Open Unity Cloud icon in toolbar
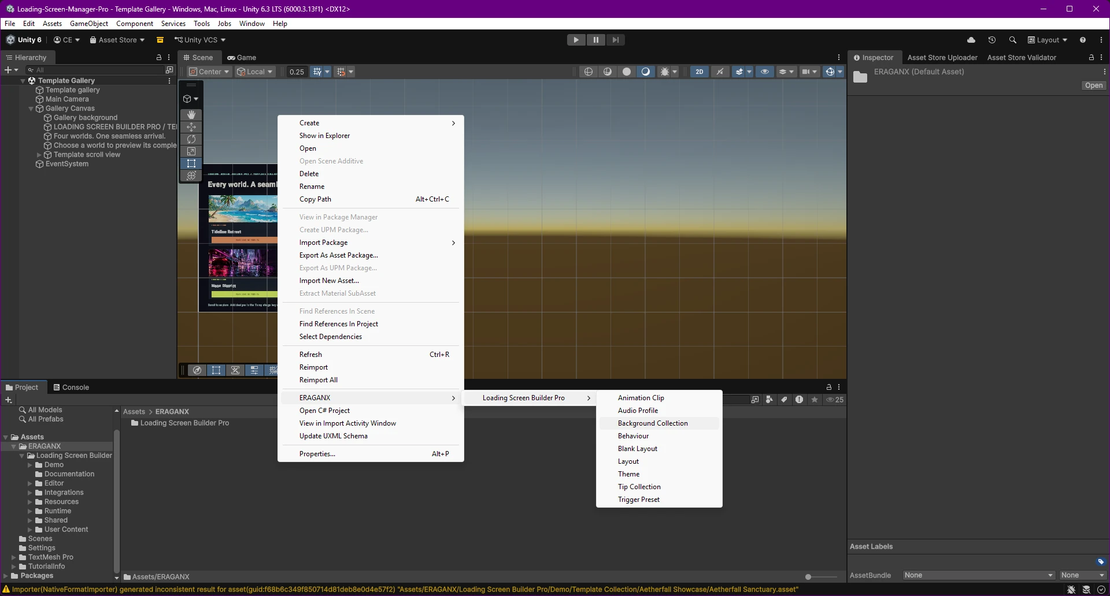The image size is (1110, 596). coord(971,40)
